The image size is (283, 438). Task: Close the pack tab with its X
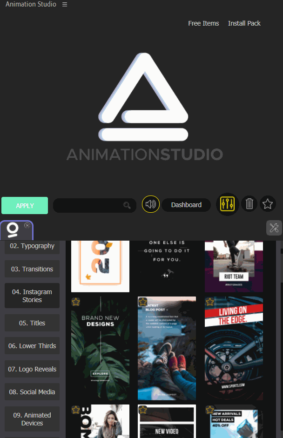[27, 225]
